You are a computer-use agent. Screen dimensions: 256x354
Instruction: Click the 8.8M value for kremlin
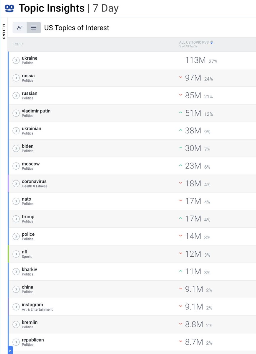[x=194, y=324]
